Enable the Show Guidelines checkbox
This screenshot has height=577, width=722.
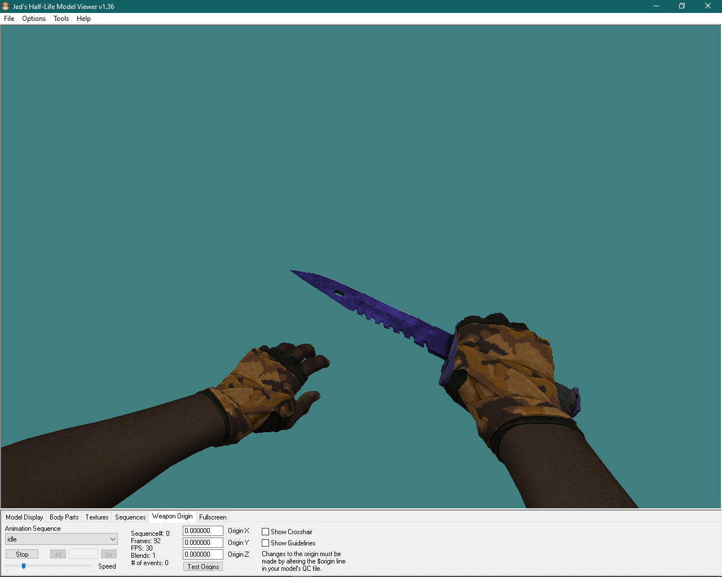(x=265, y=543)
